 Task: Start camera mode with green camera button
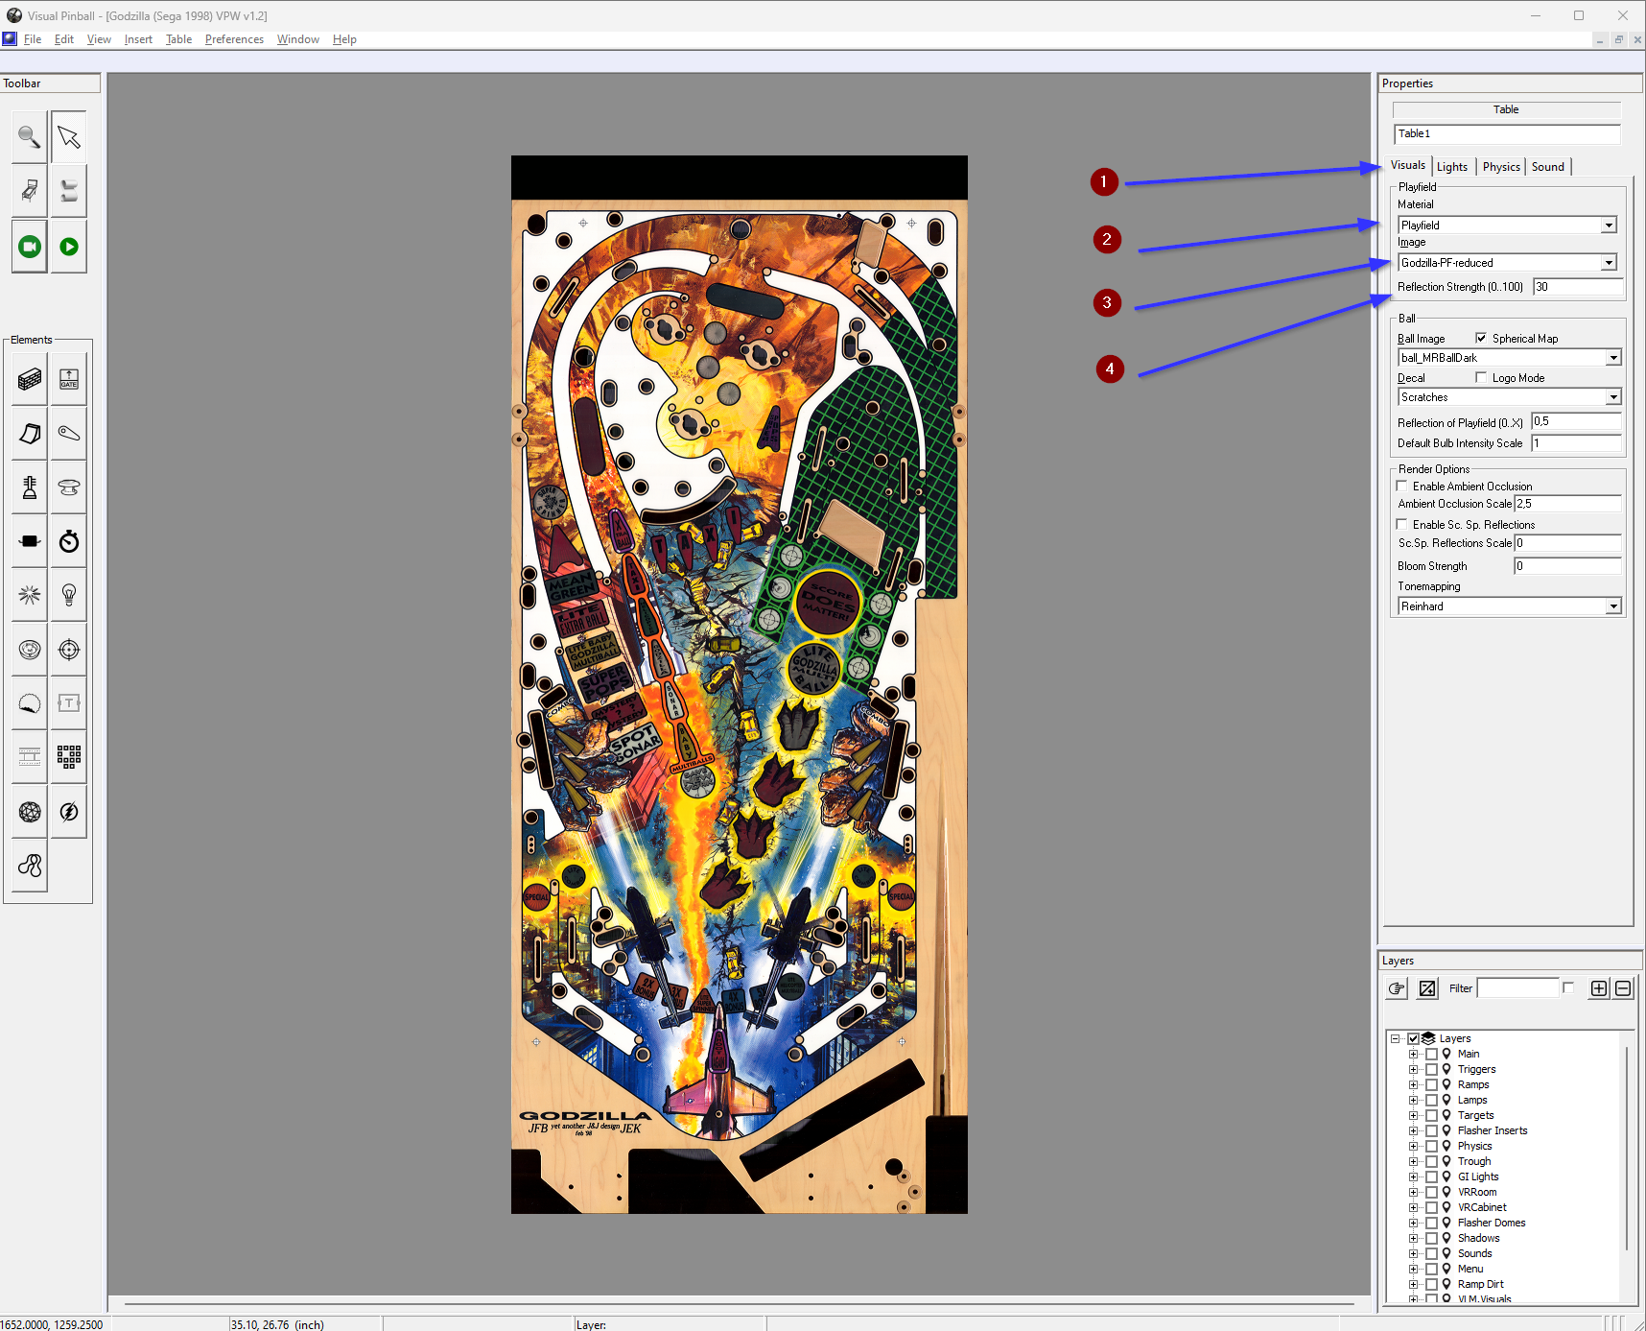30,247
